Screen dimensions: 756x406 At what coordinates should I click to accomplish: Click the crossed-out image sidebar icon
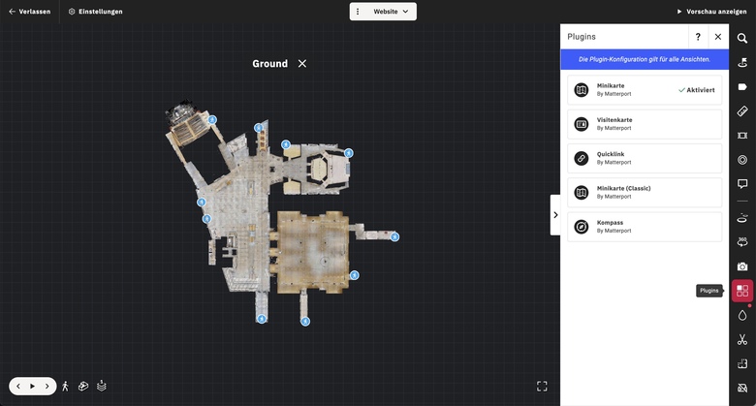(x=742, y=388)
